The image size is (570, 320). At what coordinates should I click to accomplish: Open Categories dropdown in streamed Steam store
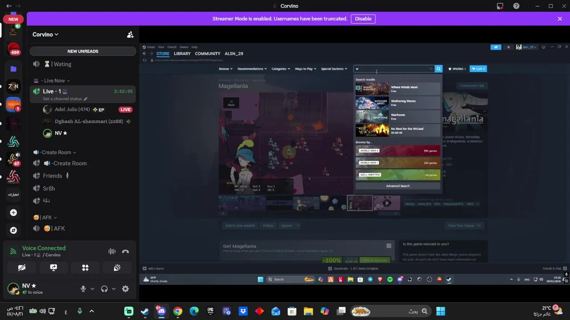pos(281,69)
